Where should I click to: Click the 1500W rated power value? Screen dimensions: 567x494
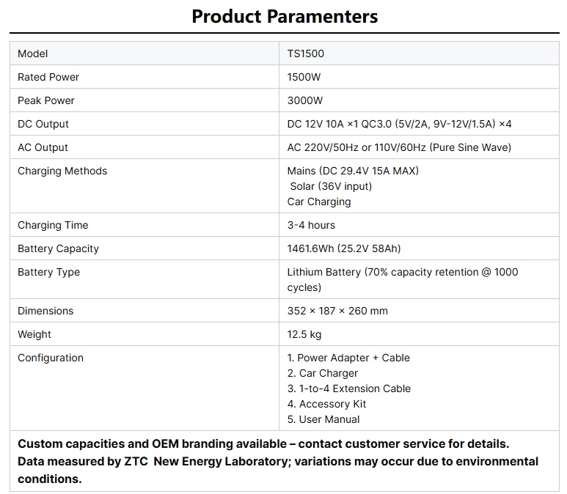304,77
